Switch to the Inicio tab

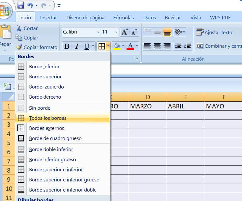point(25,18)
